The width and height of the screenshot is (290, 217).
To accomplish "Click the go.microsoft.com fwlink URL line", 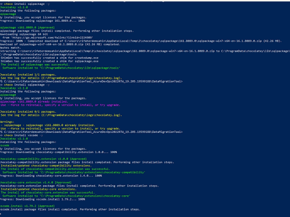I will 48,38.
